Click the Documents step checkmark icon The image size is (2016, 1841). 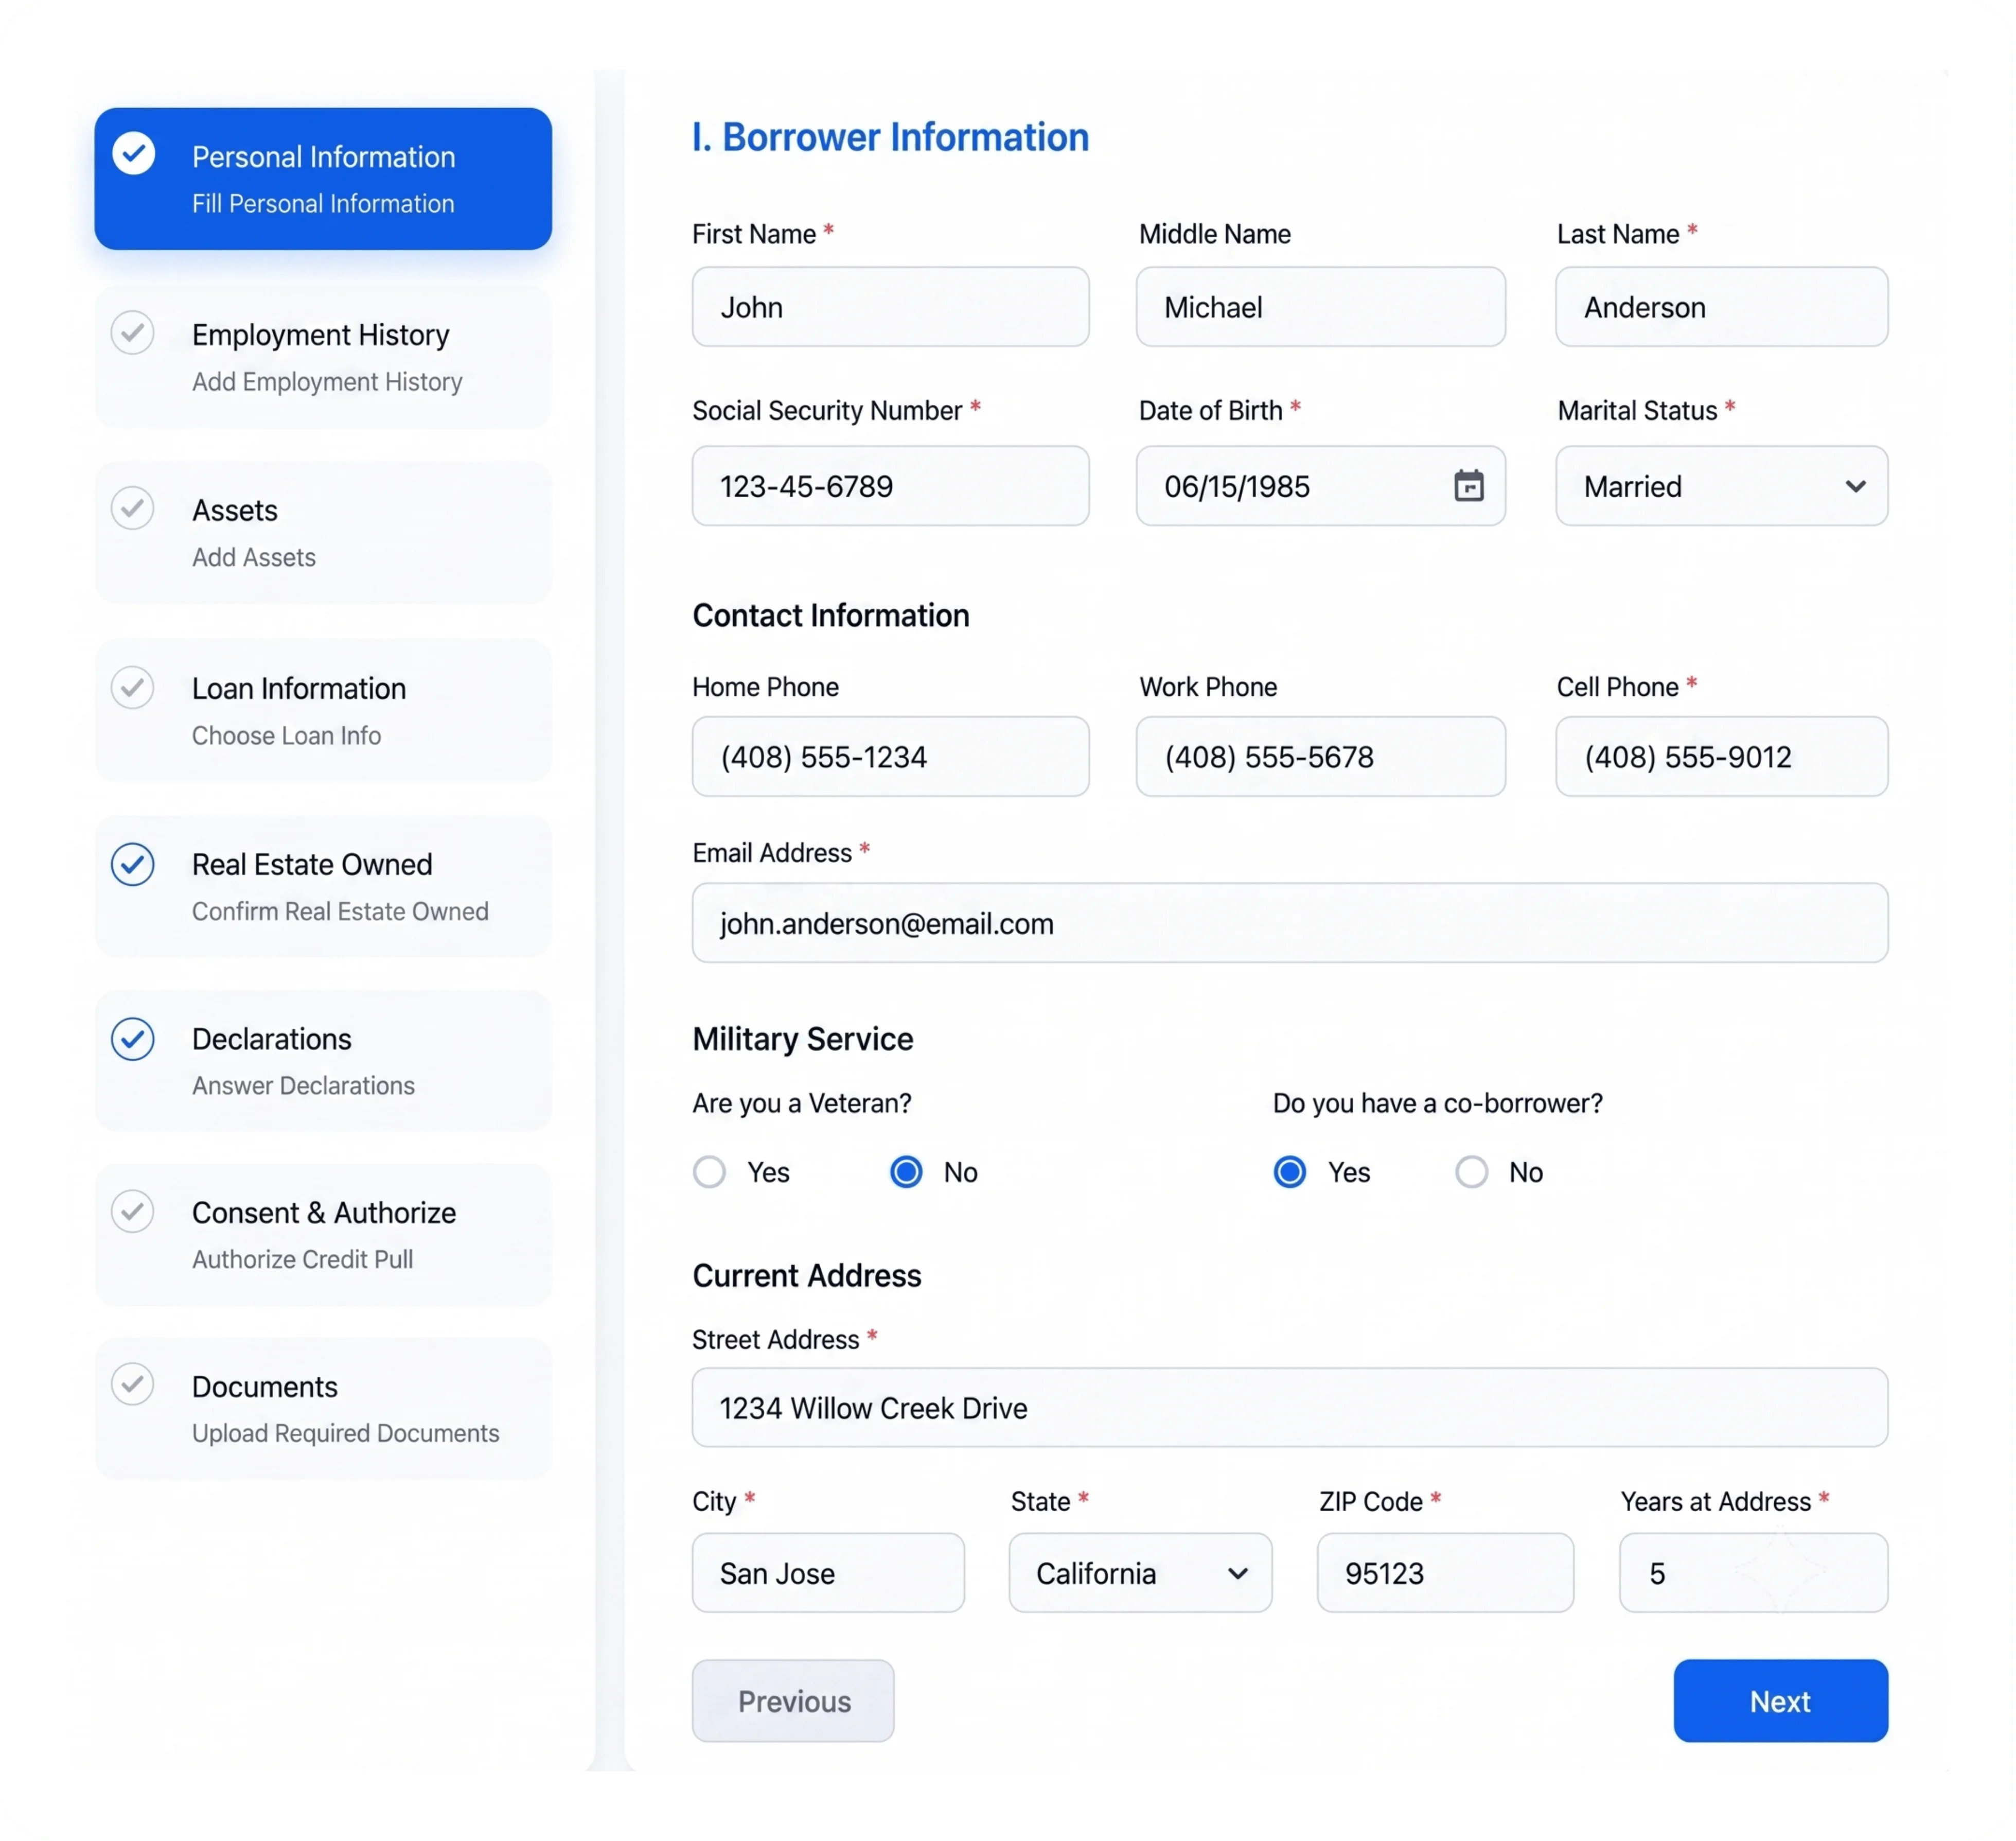coord(132,1384)
